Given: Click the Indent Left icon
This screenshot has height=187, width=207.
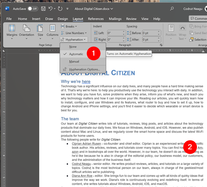Looking at the screenshot, I should click(x=96, y=33).
